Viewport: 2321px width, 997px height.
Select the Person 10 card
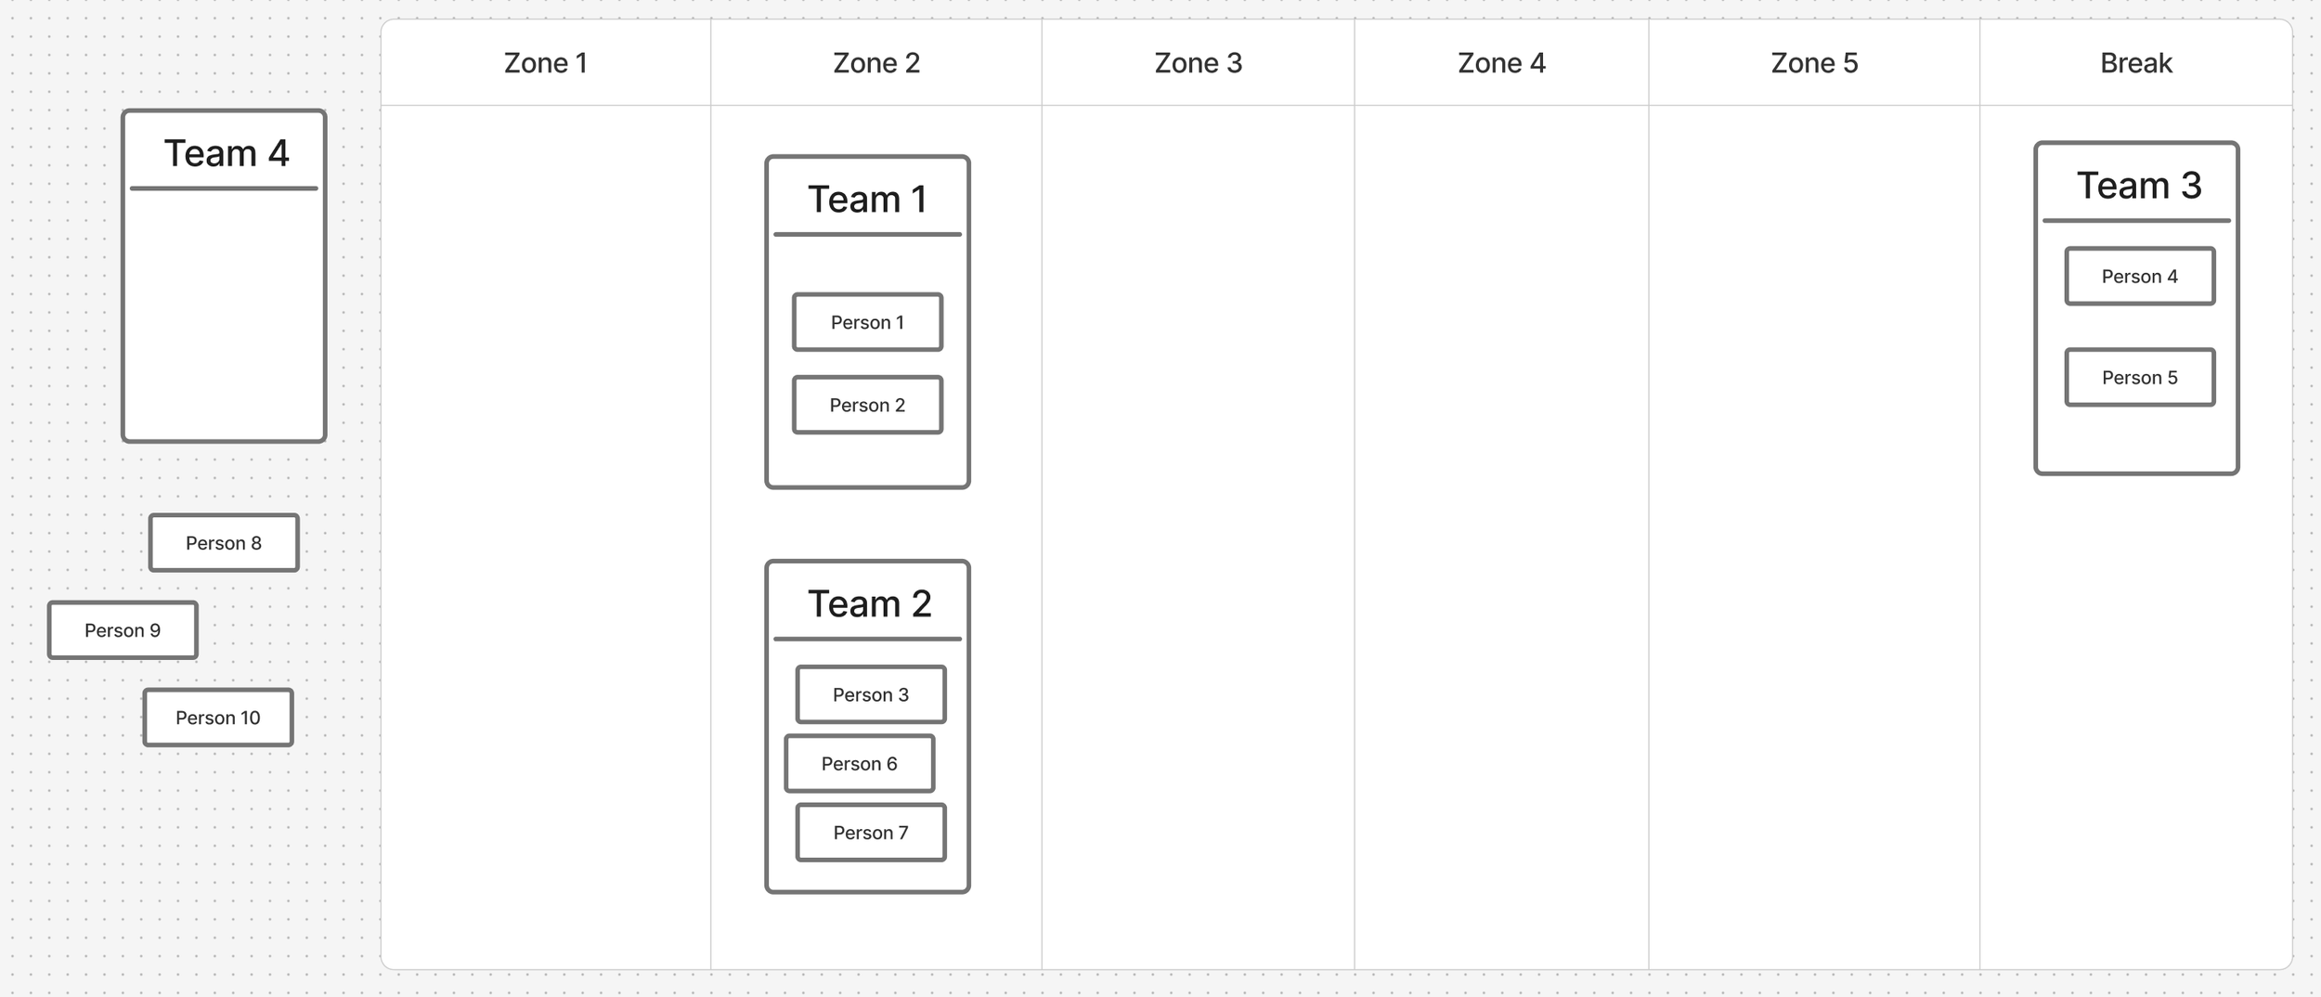click(x=218, y=718)
